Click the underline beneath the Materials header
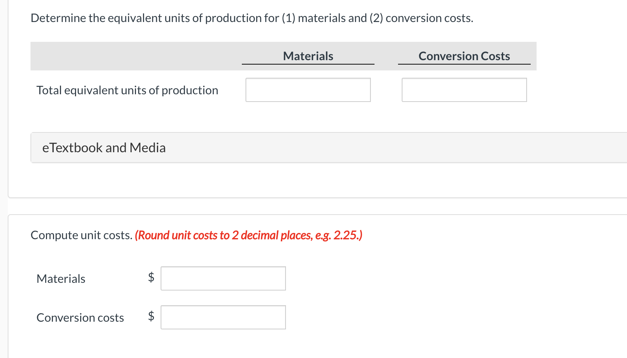Screen dimensions: 627x358 pyautogui.click(x=308, y=64)
